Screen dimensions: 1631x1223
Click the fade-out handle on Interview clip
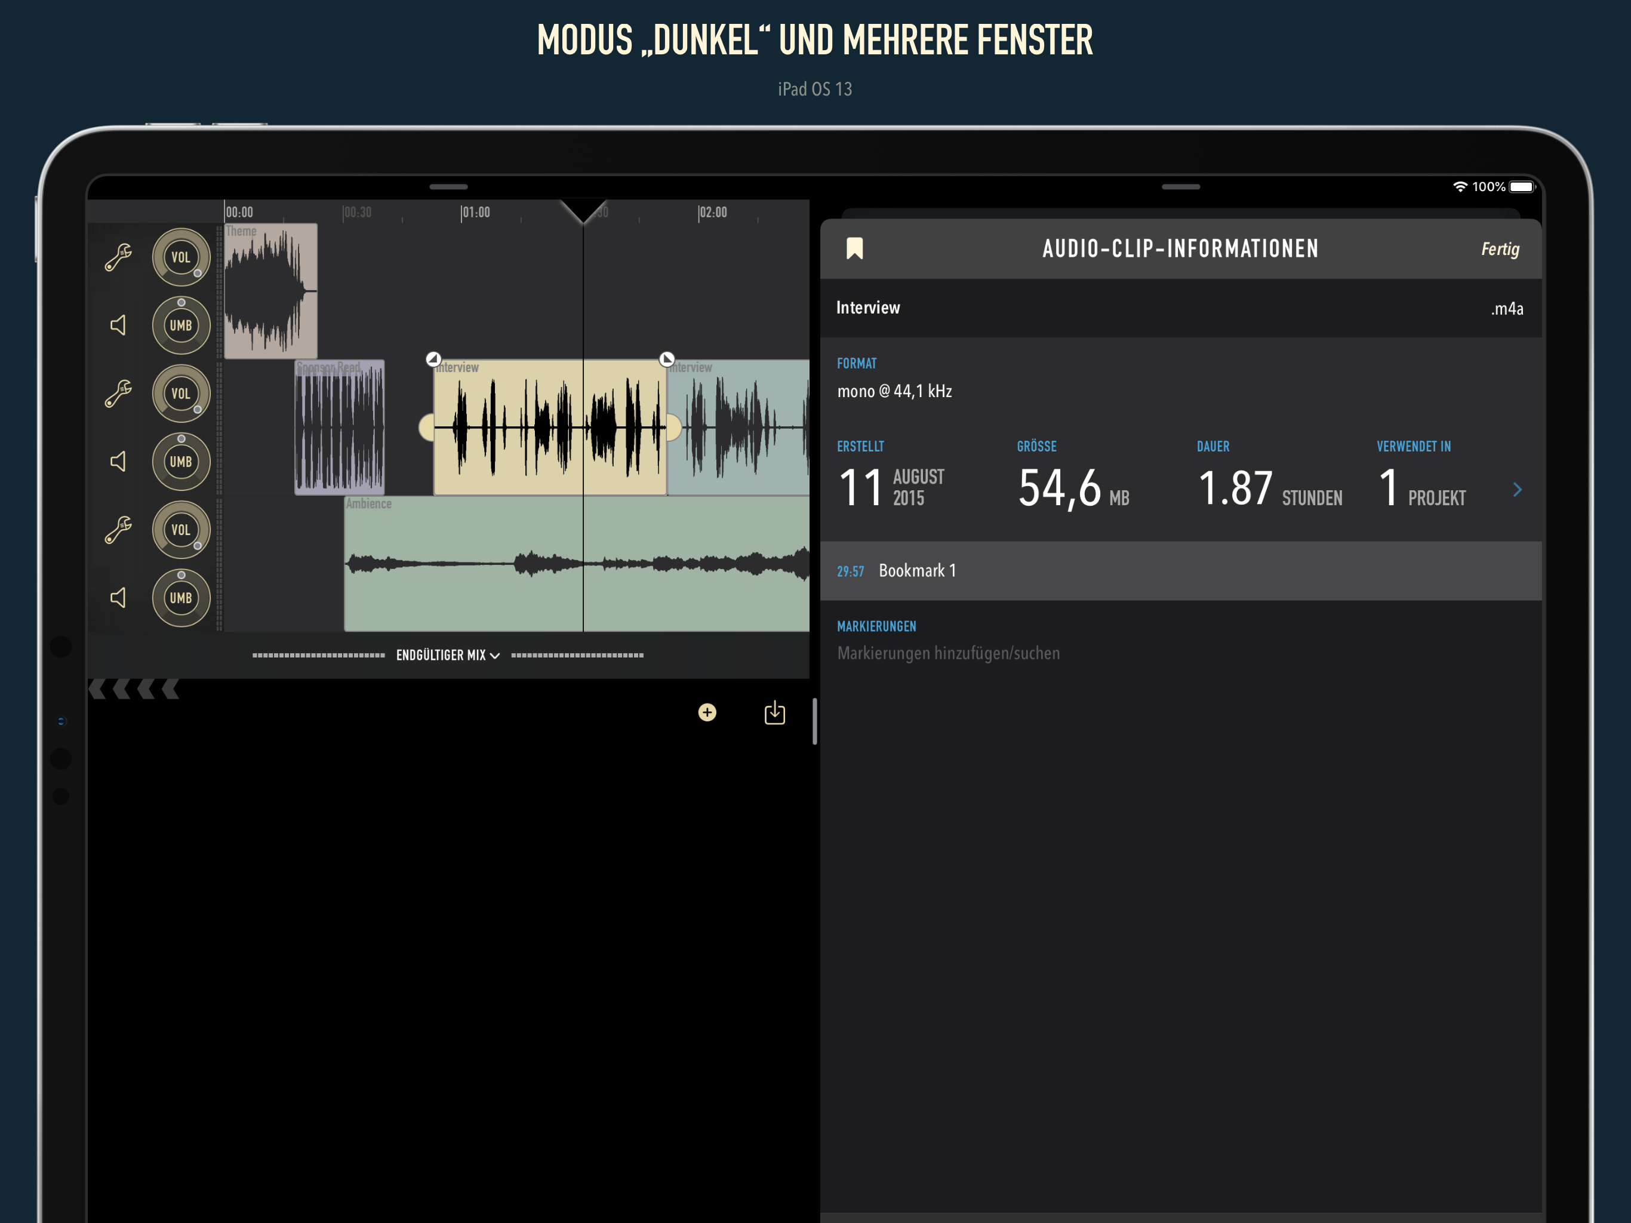667,359
